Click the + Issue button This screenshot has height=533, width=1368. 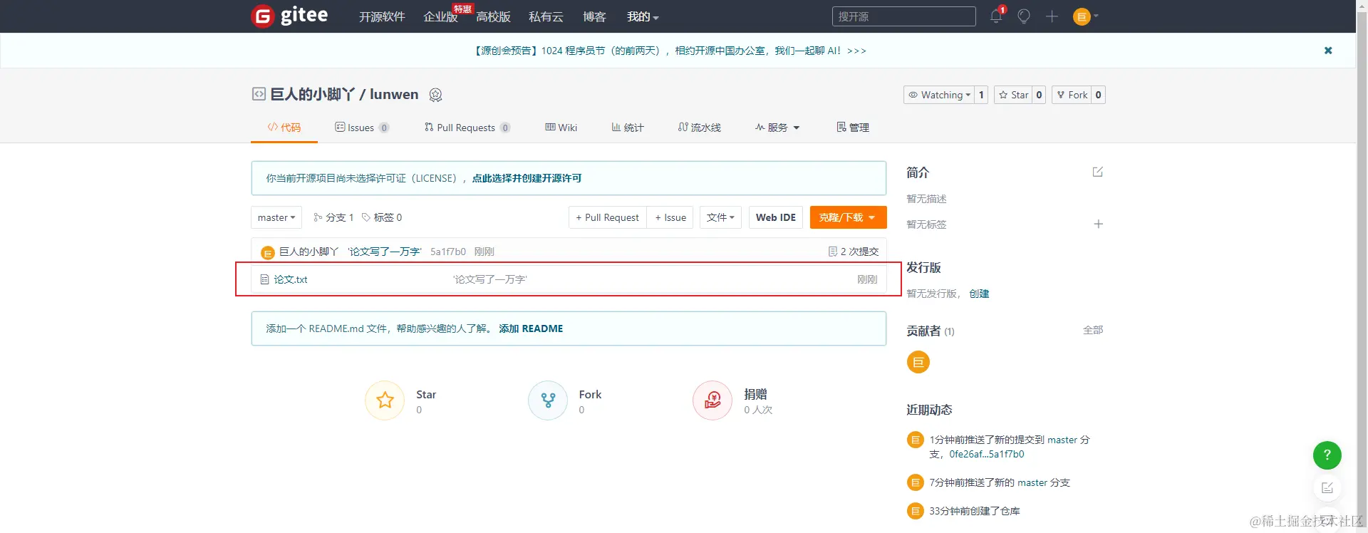670,217
